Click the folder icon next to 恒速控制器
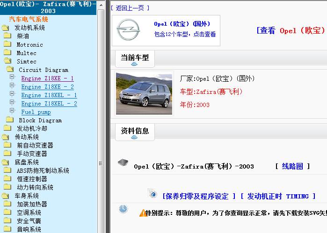 click(x=7, y=179)
